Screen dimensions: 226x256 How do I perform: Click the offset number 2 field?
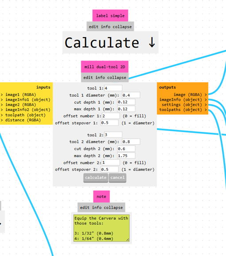111,163
